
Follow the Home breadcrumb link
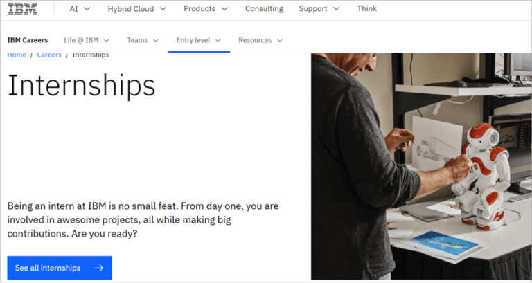[17, 55]
